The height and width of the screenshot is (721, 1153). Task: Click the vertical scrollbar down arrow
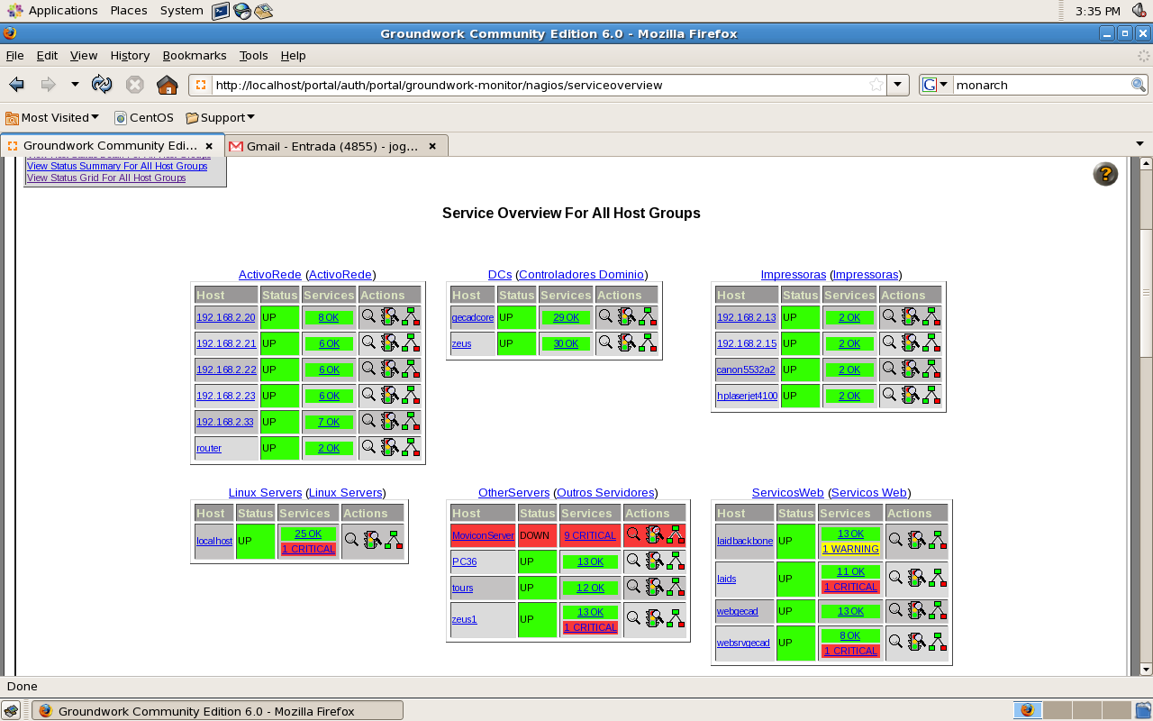coord(1146,670)
